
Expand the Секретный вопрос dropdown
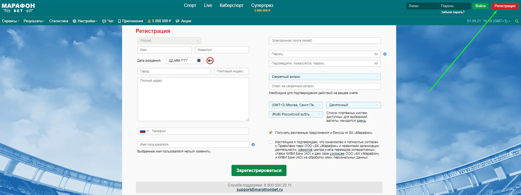pyautogui.click(x=325, y=77)
